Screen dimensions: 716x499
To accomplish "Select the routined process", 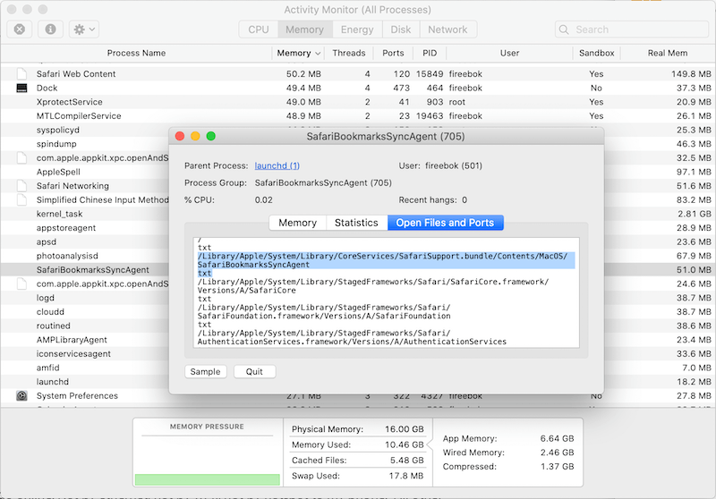I will point(54,326).
